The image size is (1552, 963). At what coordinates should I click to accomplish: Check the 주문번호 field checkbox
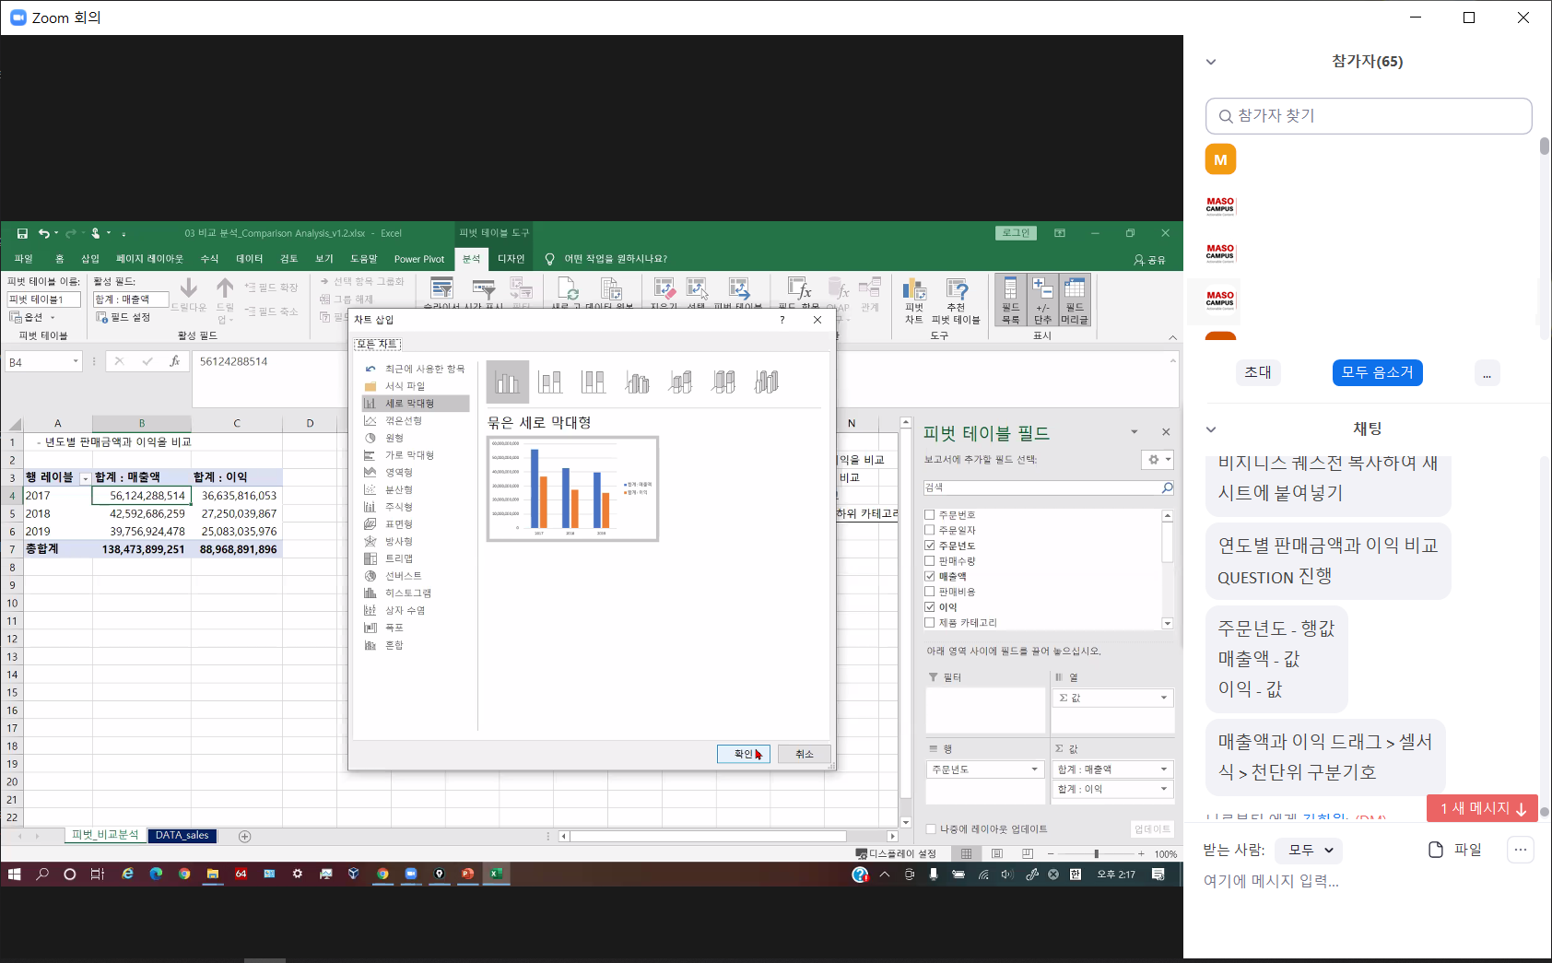pyautogui.click(x=930, y=515)
